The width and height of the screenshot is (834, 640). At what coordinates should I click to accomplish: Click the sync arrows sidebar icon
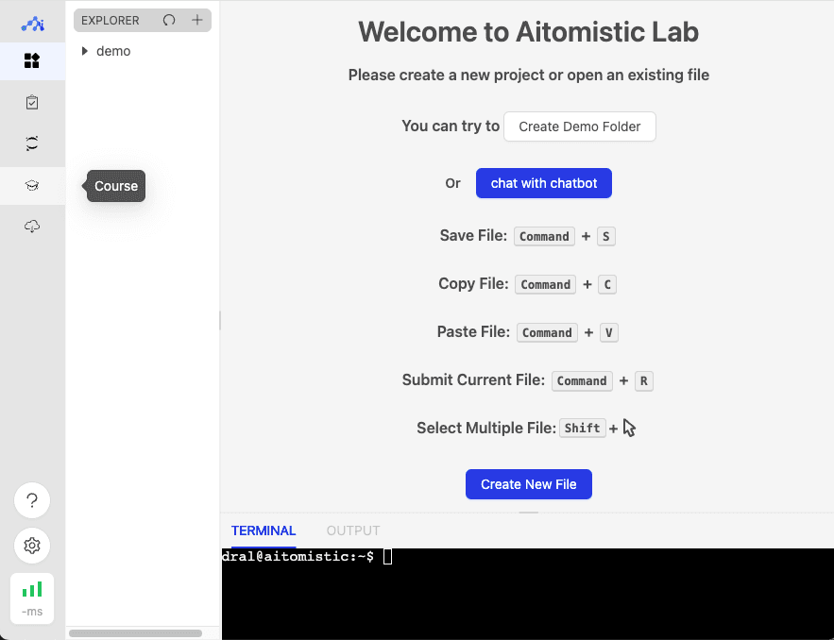pyautogui.click(x=32, y=143)
